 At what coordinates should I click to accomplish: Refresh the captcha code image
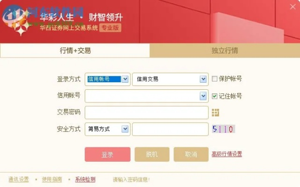click(x=223, y=129)
